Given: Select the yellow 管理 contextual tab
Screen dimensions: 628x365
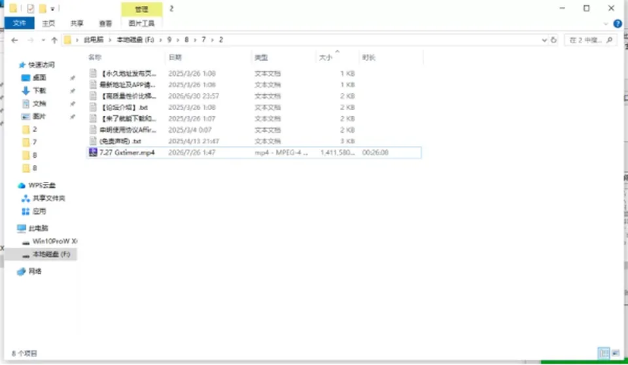Looking at the screenshot, I should point(141,9).
